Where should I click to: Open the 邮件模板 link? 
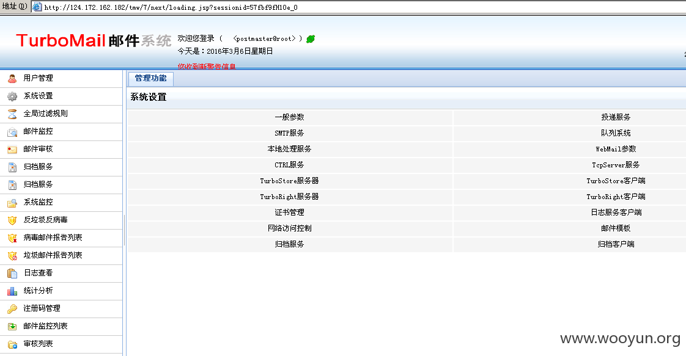(x=616, y=228)
